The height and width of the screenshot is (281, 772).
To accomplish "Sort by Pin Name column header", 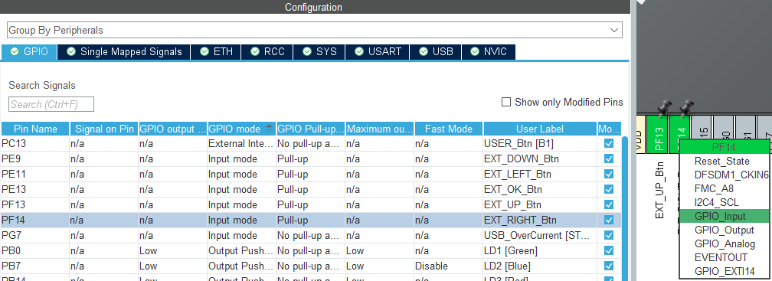I will [x=35, y=129].
